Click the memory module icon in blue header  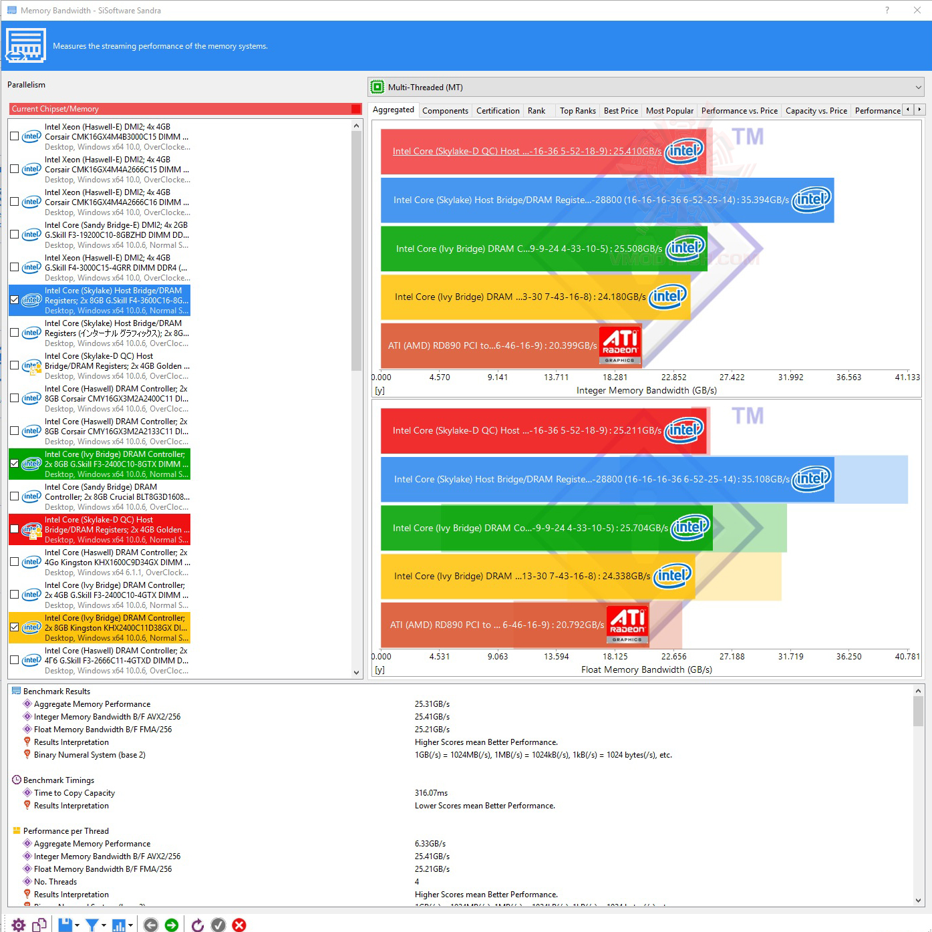(25, 45)
